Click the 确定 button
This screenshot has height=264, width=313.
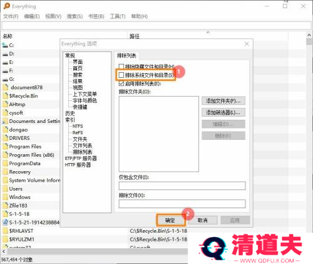[x=170, y=220]
